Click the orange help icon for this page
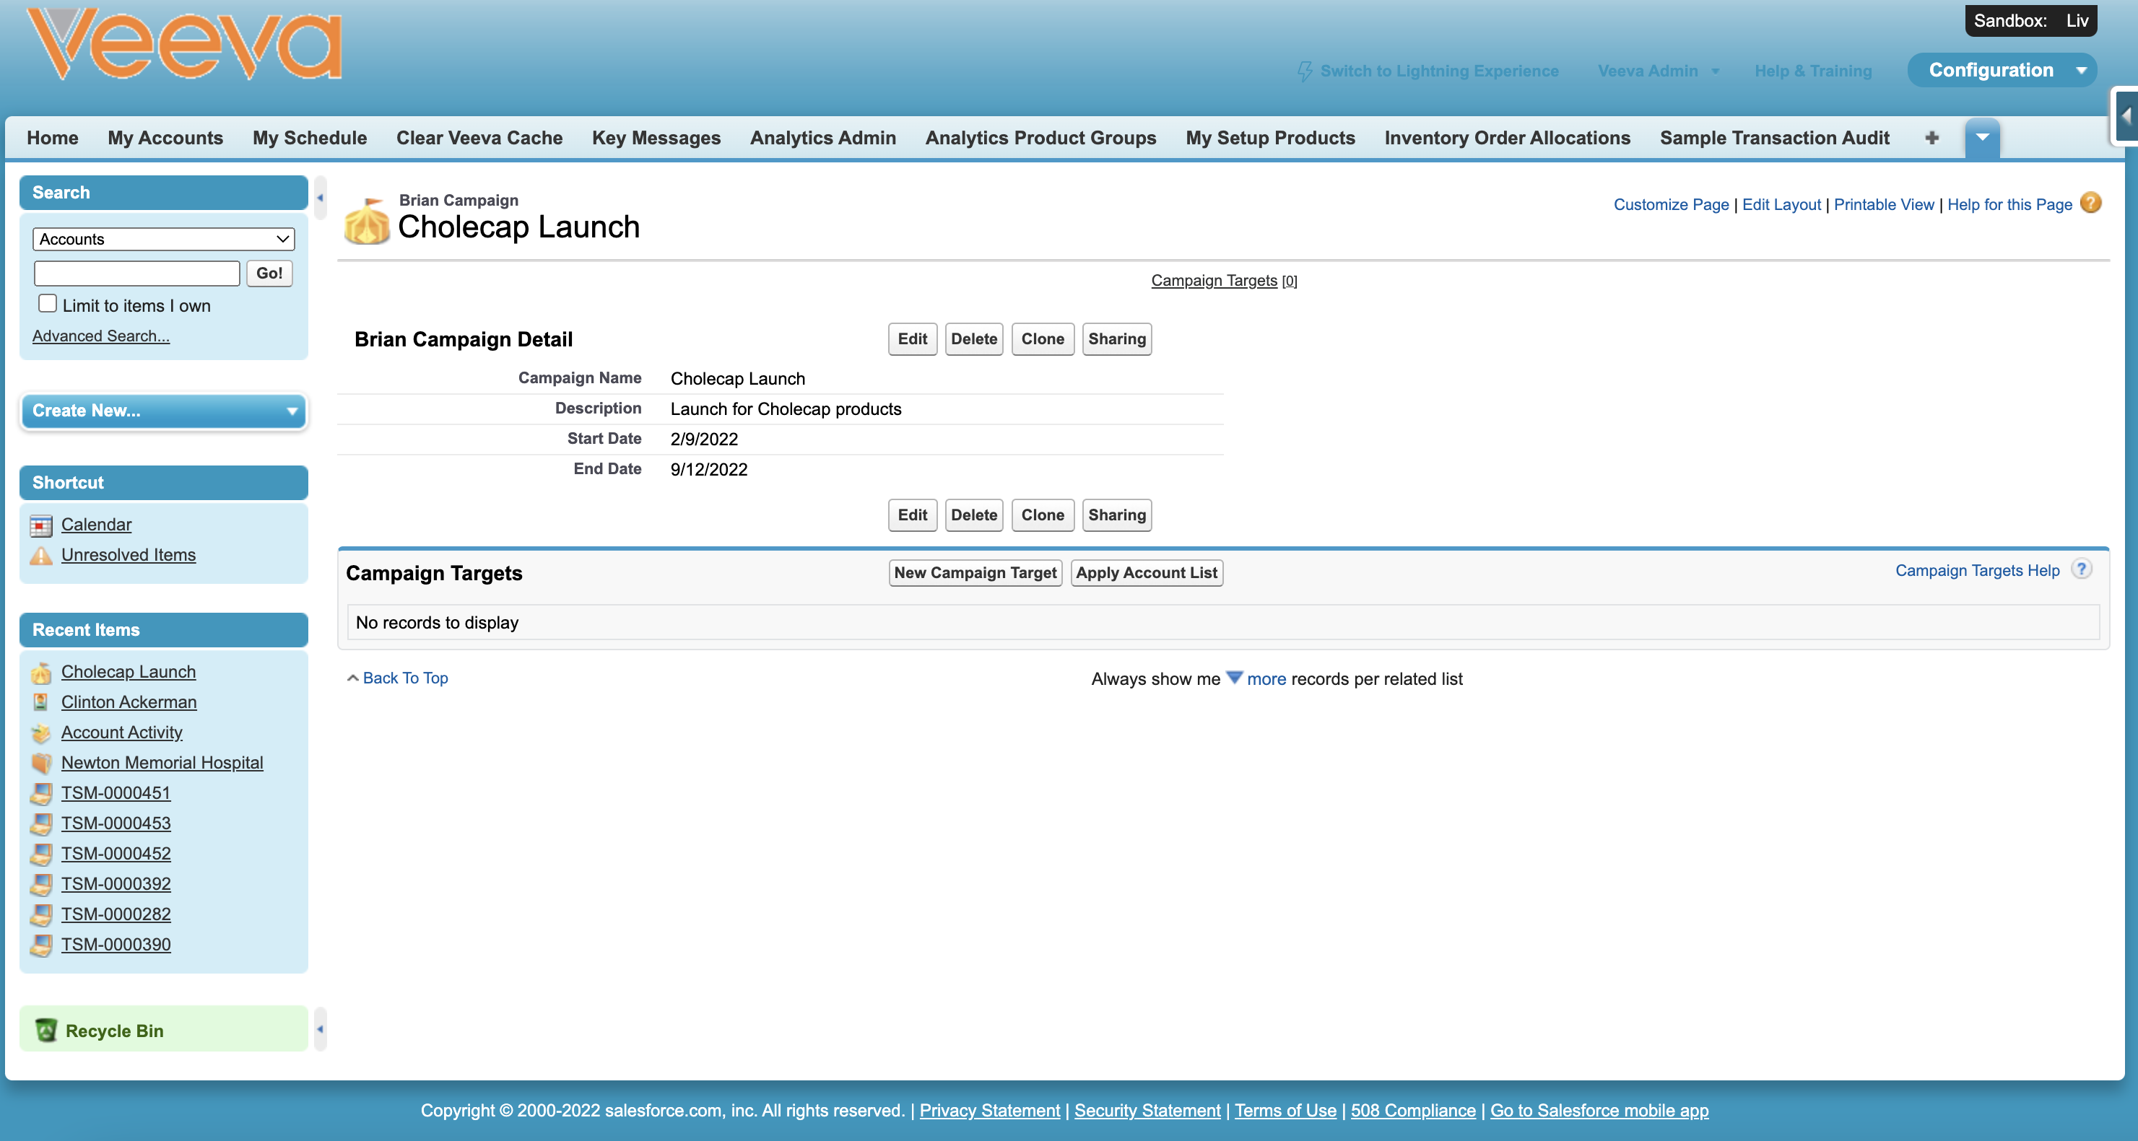The height and width of the screenshot is (1141, 2138). tap(2090, 204)
